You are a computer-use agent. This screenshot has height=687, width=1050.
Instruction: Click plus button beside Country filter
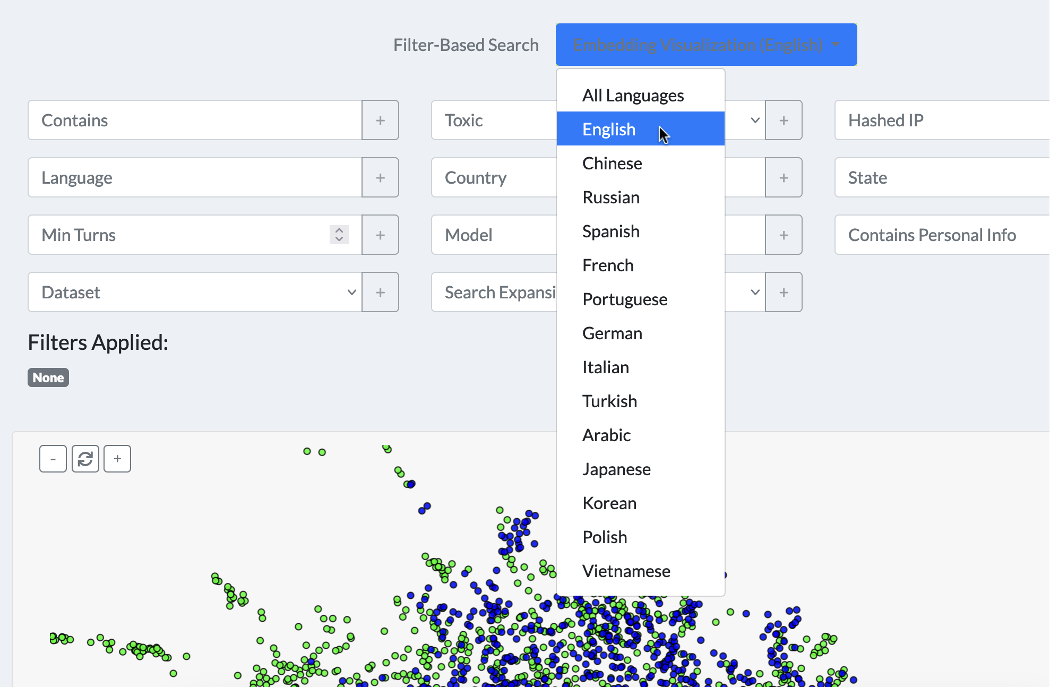[x=784, y=178]
